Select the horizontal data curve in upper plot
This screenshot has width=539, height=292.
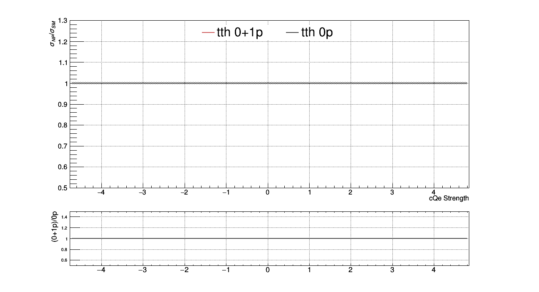(269, 83)
